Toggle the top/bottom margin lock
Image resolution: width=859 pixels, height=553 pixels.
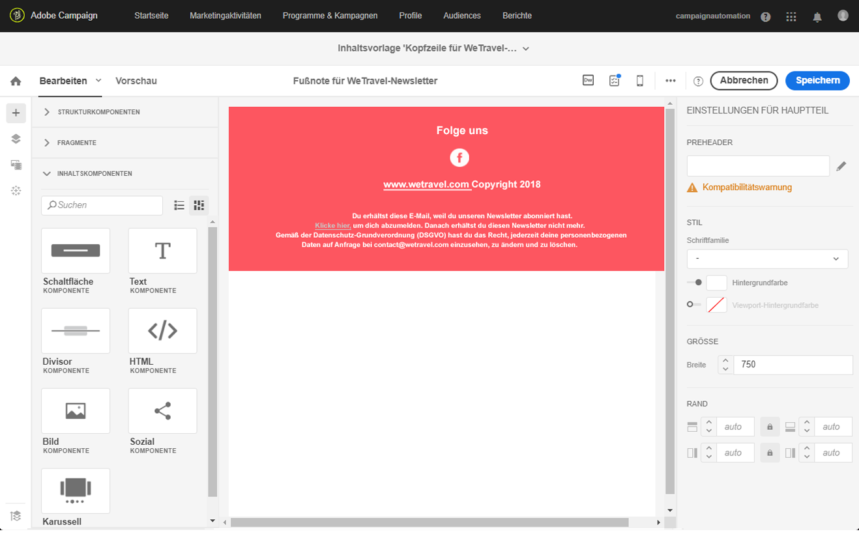770,427
